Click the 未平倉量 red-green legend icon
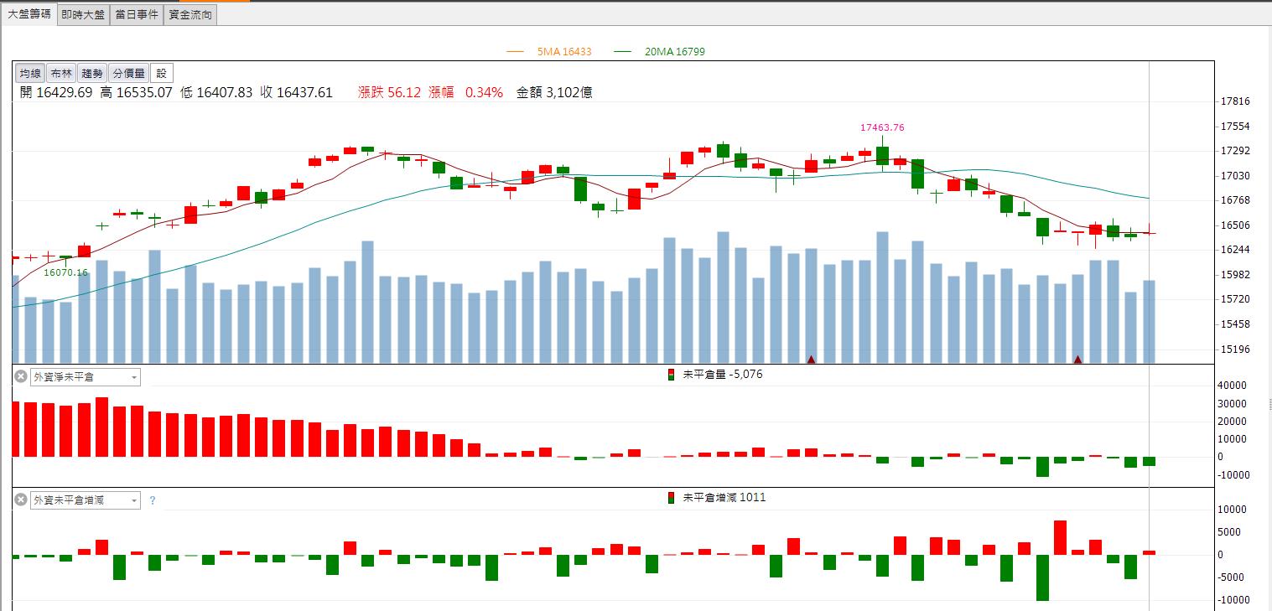Screen dimensions: 1272x611 [x=671, y=375]
